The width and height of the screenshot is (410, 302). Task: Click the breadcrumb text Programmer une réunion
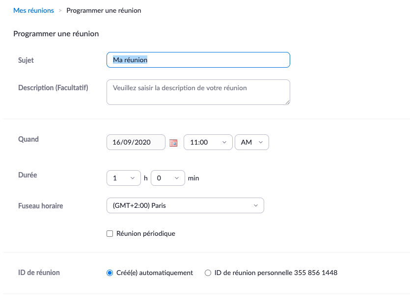click(104, 10)
